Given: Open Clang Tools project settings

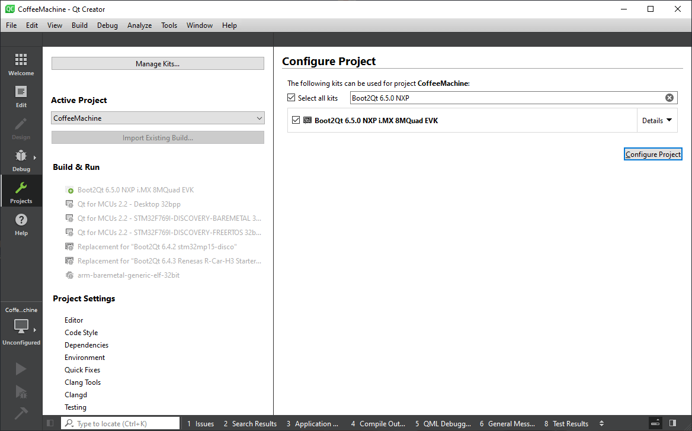Looking at the screenshot, I should point(83,382).
